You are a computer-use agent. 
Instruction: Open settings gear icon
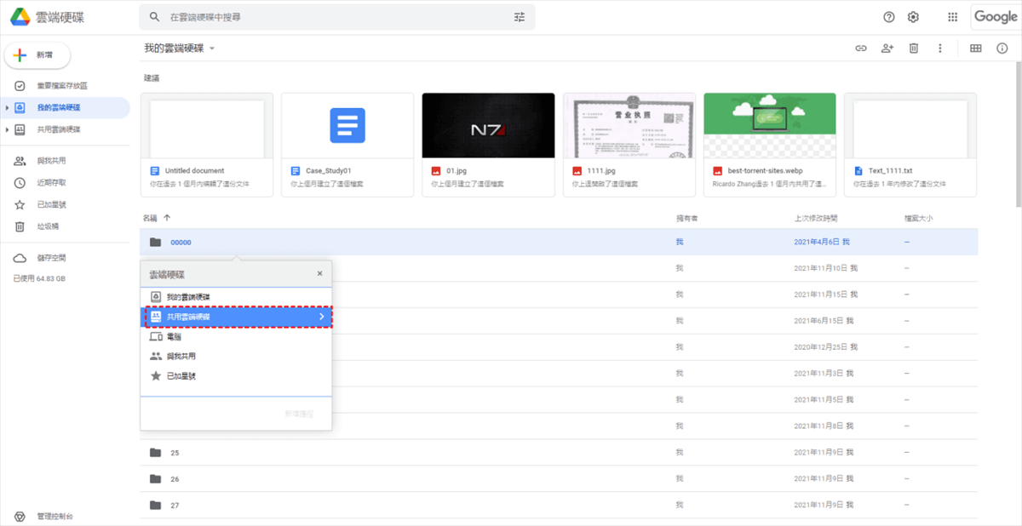[913, 17]
